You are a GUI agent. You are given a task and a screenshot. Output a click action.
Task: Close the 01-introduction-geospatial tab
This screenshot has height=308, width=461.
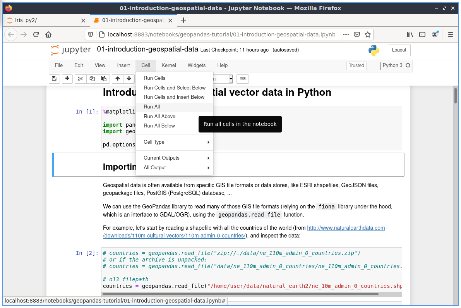coord(170,21)
